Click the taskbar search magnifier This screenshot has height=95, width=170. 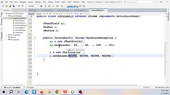pos(11,92)
